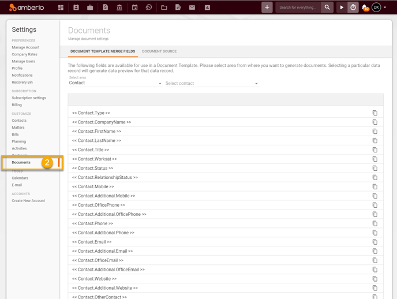Start the timer play button
Screen dimensions: 397x299
coord(342,8)
